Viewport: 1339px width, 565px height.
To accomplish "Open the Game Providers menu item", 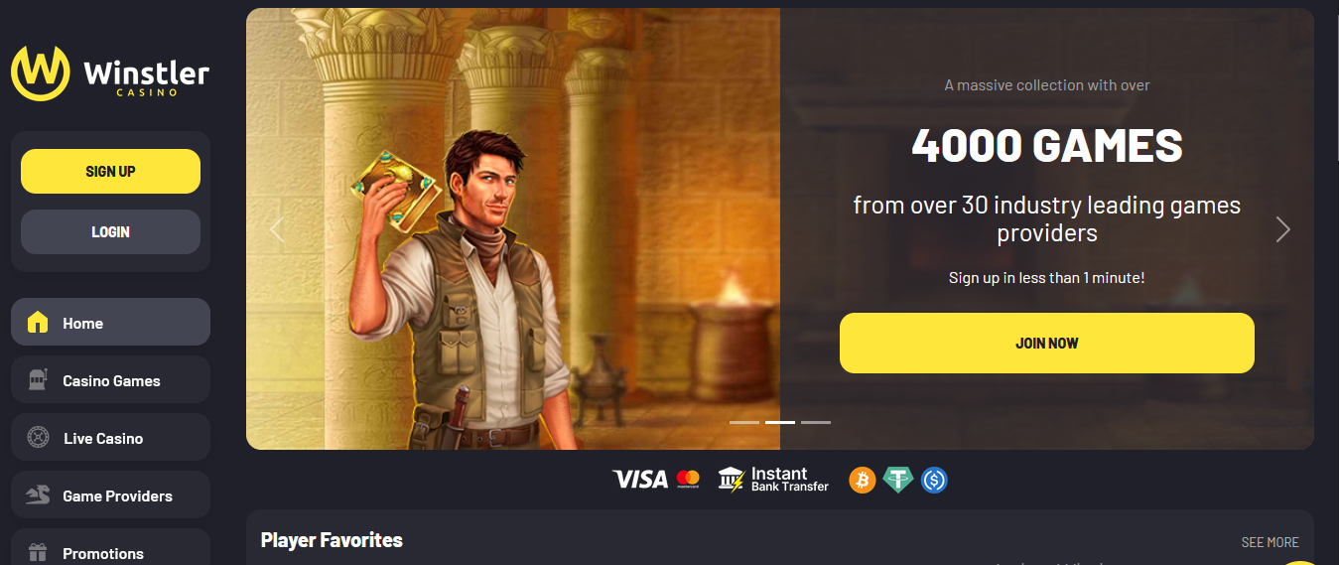I will (110, 495).
